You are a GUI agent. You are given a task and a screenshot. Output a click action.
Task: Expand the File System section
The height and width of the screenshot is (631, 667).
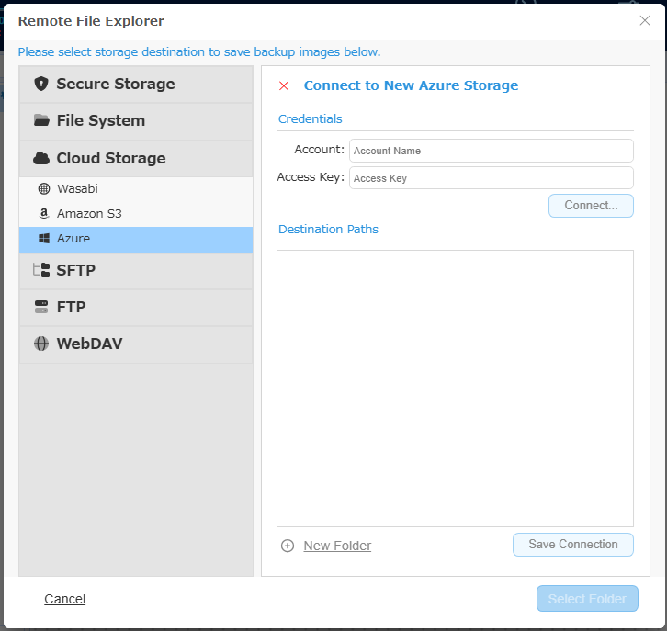coord(136,121)
